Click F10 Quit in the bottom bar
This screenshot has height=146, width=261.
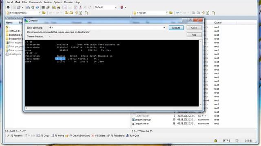click(133, 135)
